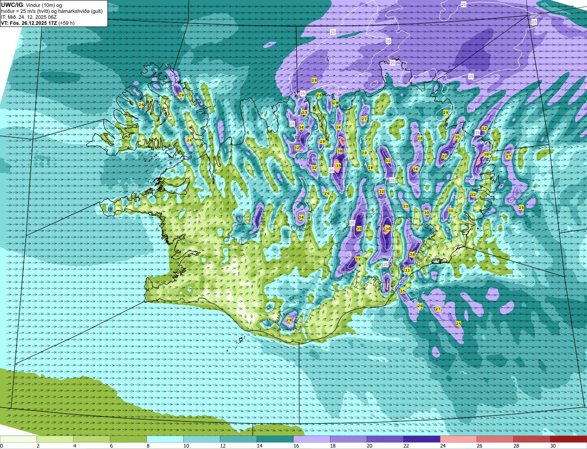
Task: Click the legend tick label "6"
Action: [x=111, y=446]
